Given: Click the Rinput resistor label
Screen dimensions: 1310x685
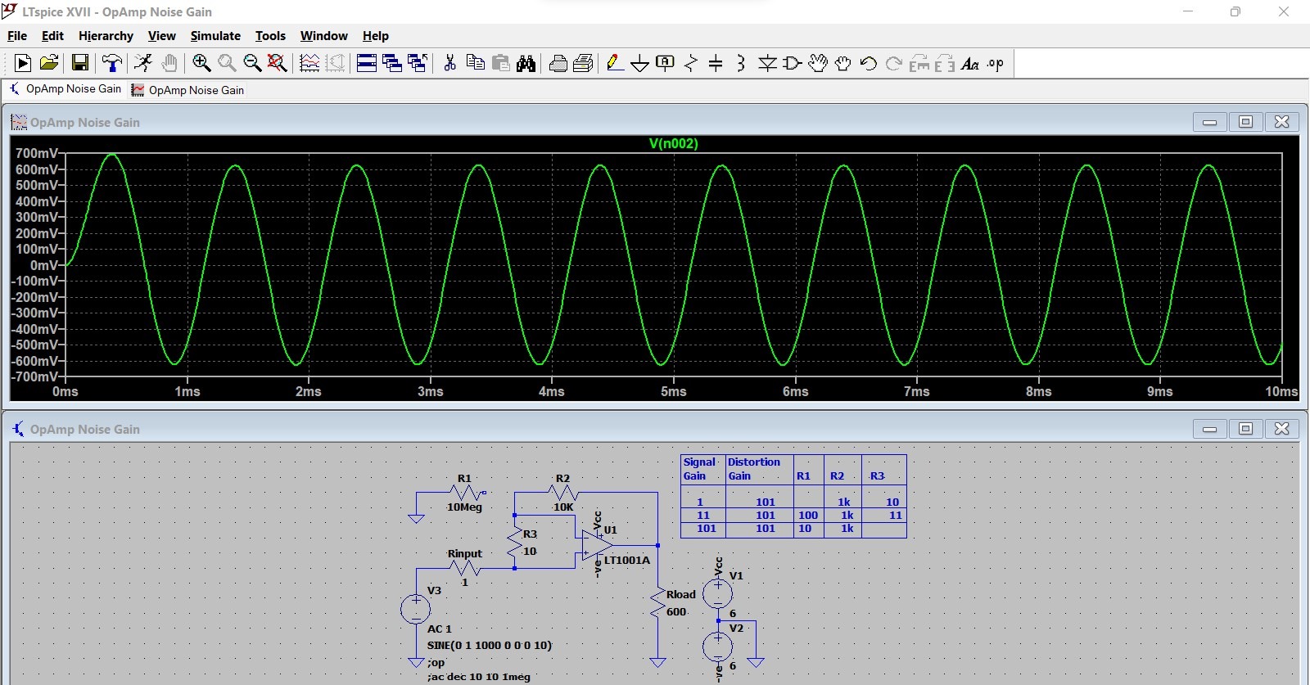Looking at the screenshot, I should tap(464, 554).
